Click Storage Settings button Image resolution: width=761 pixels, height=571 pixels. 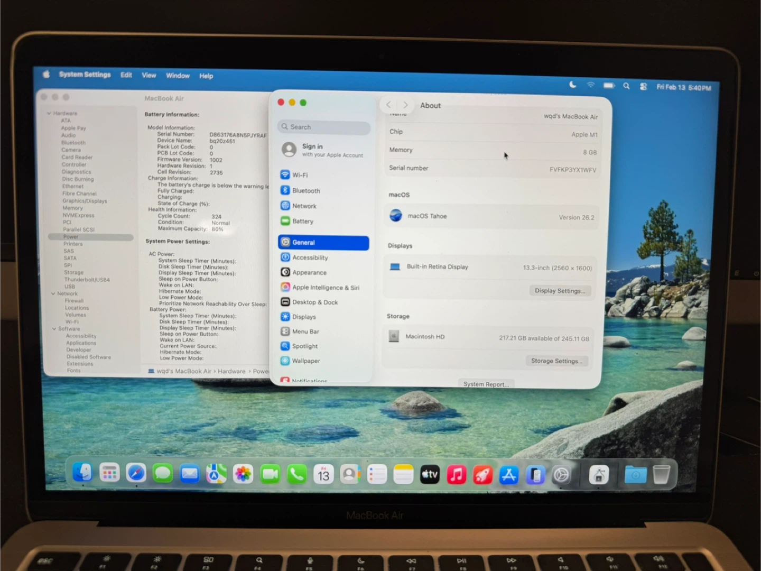coord(556,361)
